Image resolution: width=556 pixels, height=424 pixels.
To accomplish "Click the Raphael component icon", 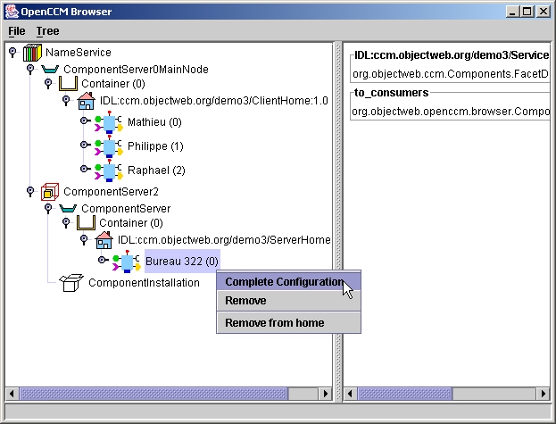I will click(109, 170).
